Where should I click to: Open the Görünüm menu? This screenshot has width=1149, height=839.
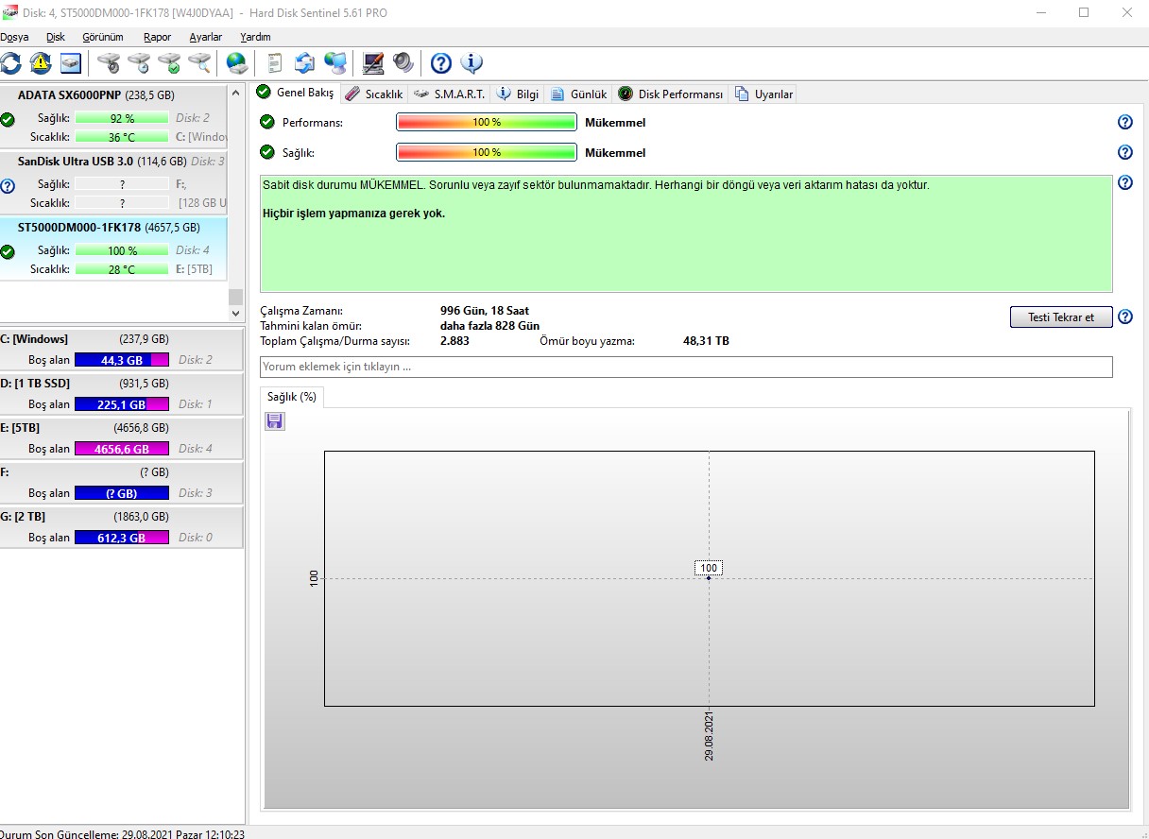pyautogui.click(x=103, y=37)
